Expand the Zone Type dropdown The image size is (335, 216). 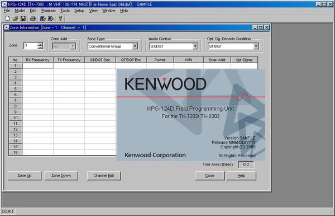point(135,46)
